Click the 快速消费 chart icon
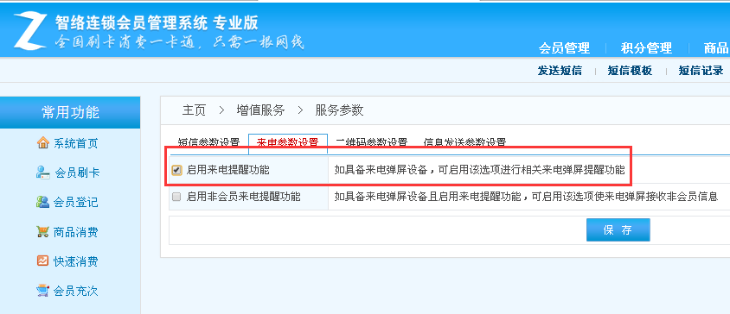This screenshot has height=314, width=730. coord(42,261)
